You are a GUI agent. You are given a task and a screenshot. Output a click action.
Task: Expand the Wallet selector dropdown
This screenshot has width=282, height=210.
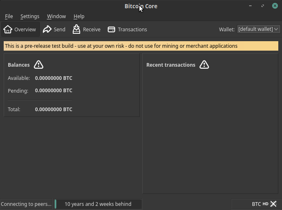pos(259,29)
